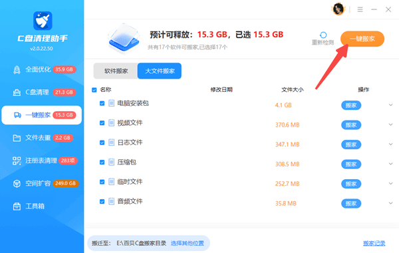This screenshot has height=253, width=399.
Task: Click 搬家 button for 压缩包
Action: coord(351,164)
